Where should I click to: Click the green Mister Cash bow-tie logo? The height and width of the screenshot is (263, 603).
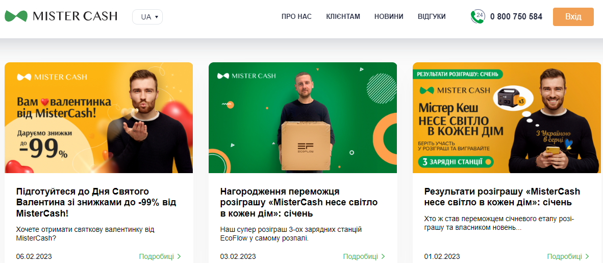click(x=16, y=16)
